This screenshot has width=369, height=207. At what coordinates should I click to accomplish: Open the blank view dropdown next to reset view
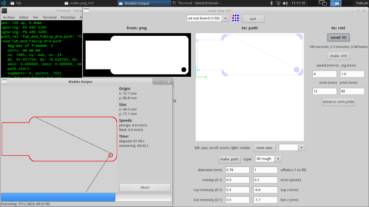pyautogui.click(x=292, y=147)
